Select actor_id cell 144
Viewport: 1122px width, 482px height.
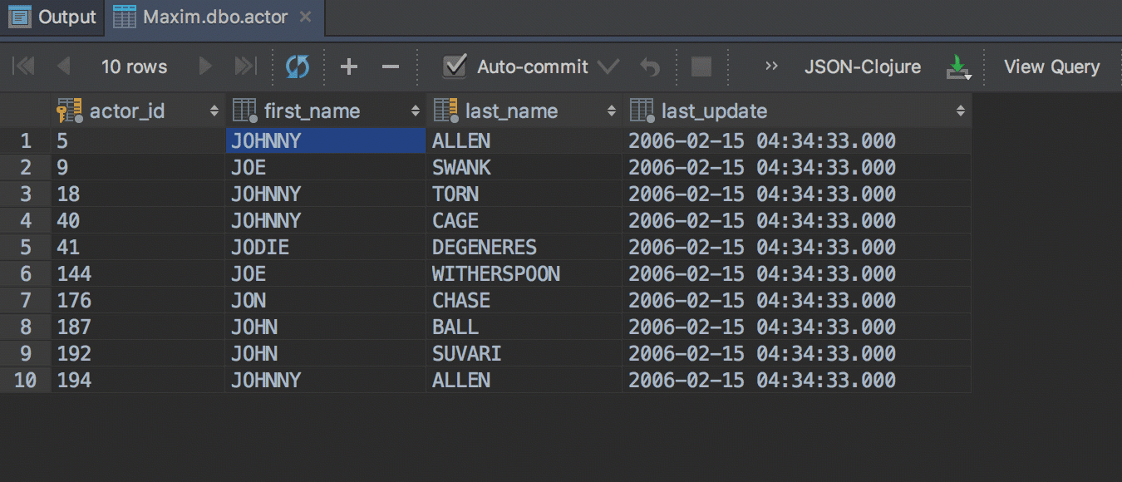138,273
